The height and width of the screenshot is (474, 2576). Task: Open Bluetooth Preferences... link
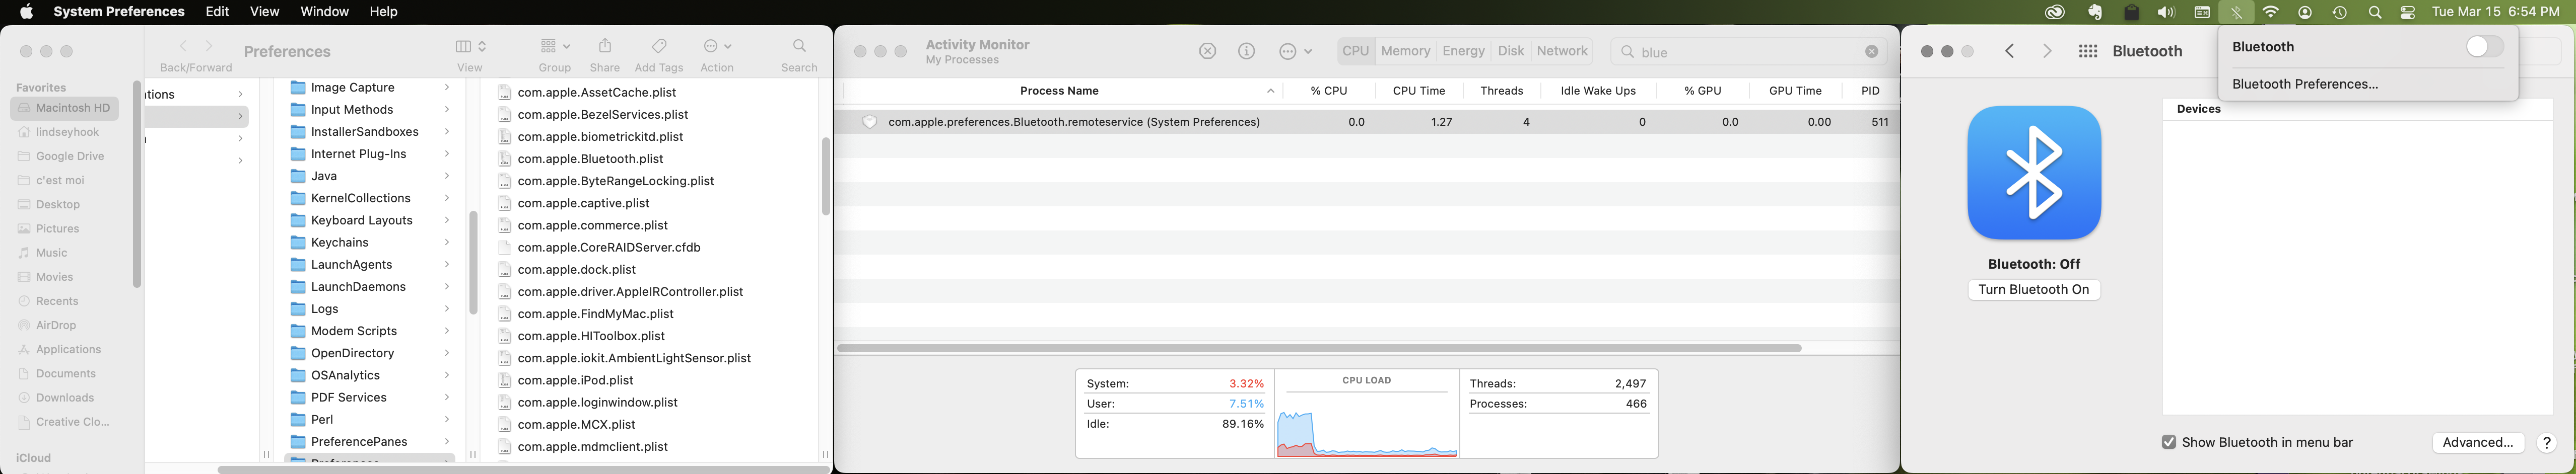tap(2304, 84)
